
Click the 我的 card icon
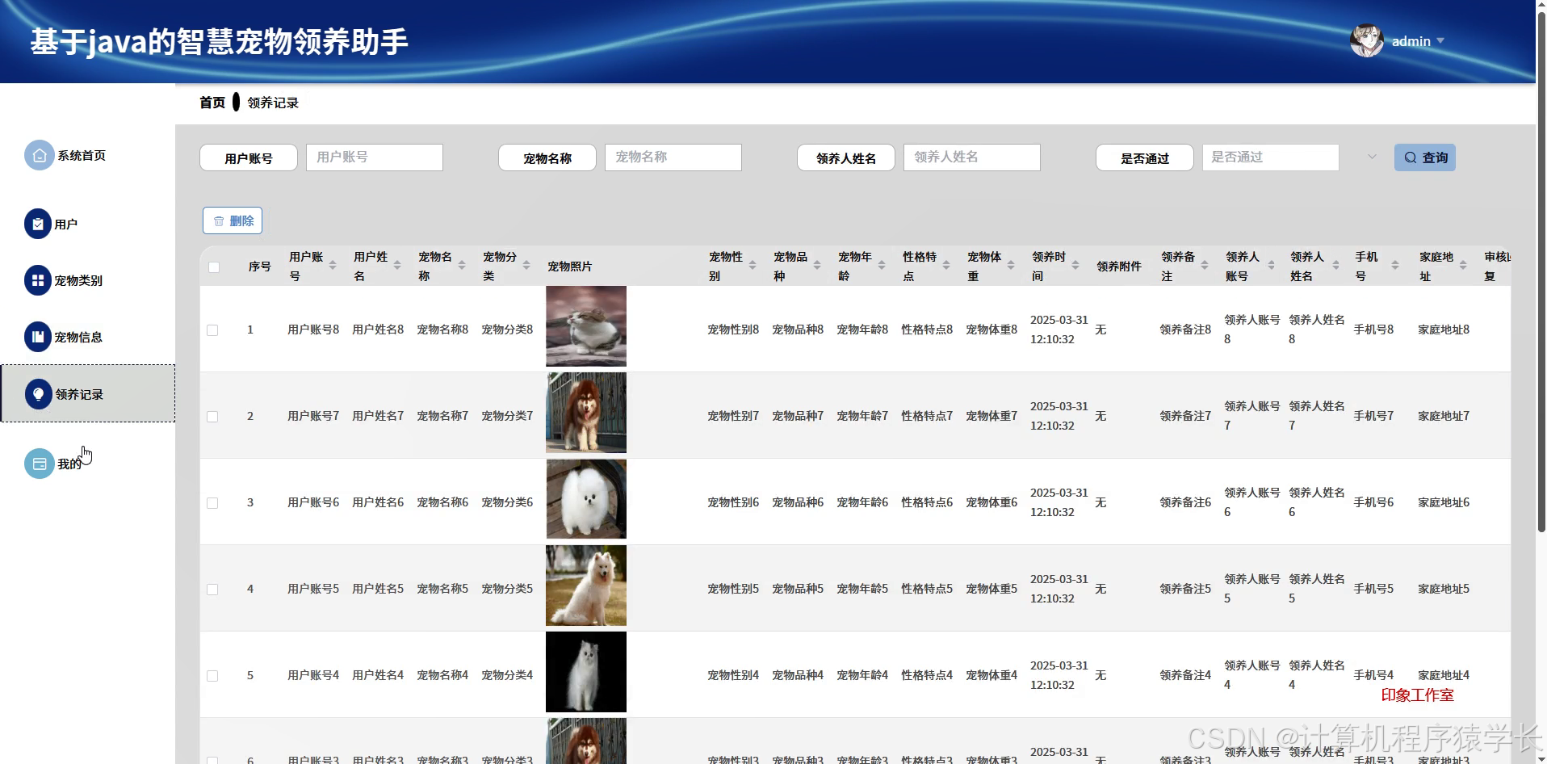click(39, 464)
